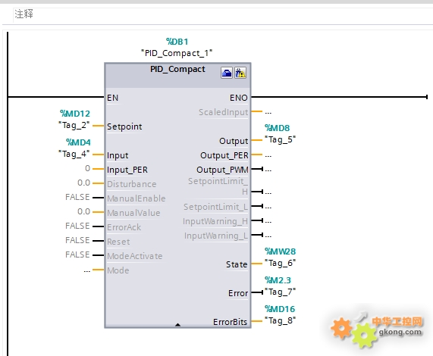
Task: Select the %MW28 State address
Action: point(281,251)
